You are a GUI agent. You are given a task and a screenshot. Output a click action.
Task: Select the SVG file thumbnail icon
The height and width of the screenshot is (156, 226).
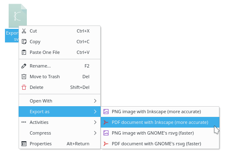click(x=18, y=16)
